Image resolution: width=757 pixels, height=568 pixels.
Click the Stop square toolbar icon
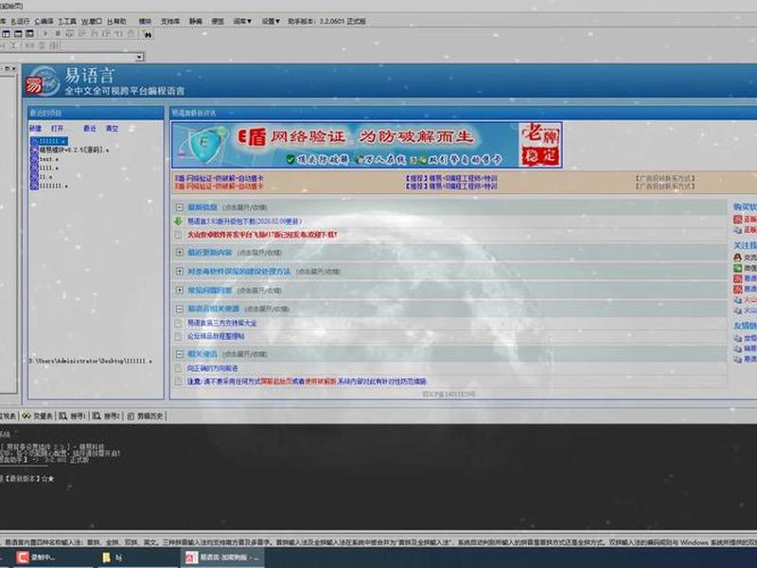pyautogui.click(x=58, y=33)
